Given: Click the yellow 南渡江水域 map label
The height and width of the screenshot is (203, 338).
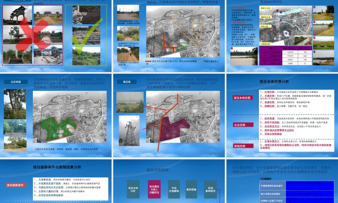Looking at the screenshot, I should pyautogui.click(x=265, y=8).
